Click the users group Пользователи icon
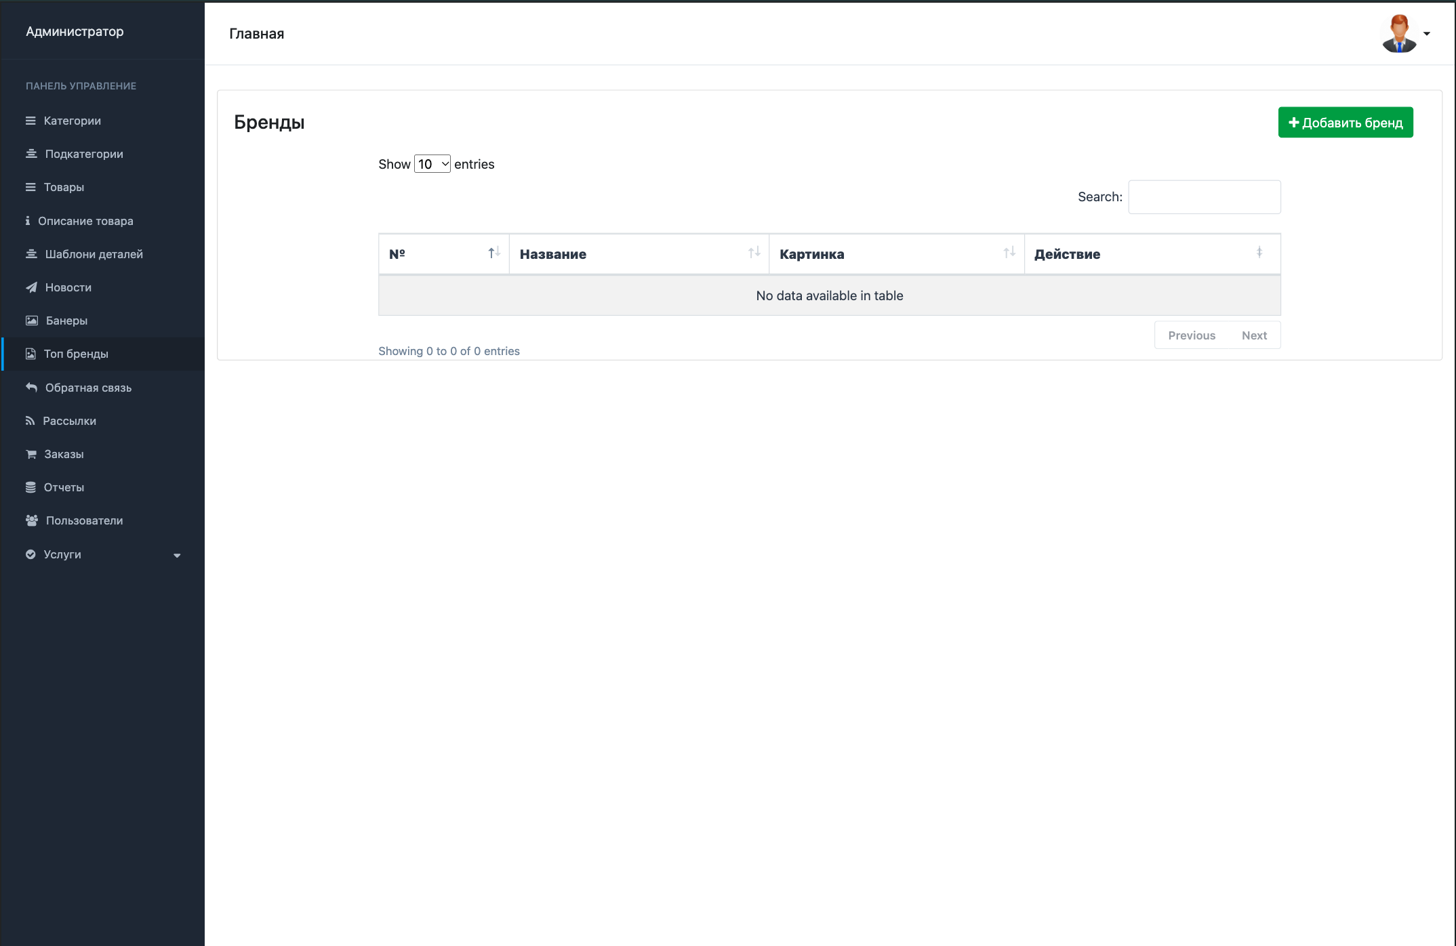Image resolution: width=1456 pixels, height=946 pixels. [x=32, y=520]
